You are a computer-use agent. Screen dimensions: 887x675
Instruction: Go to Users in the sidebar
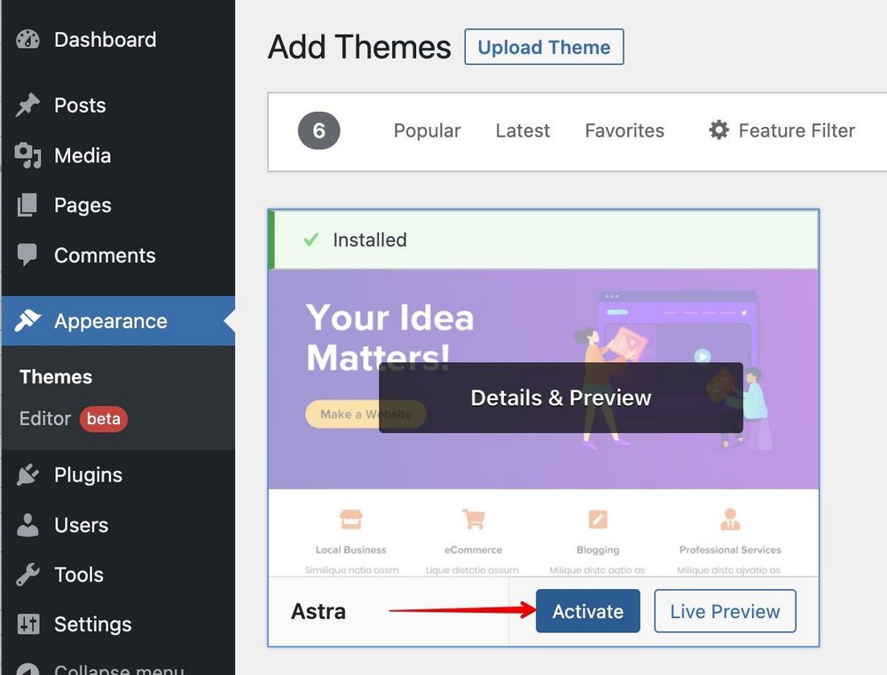(118, 525)
